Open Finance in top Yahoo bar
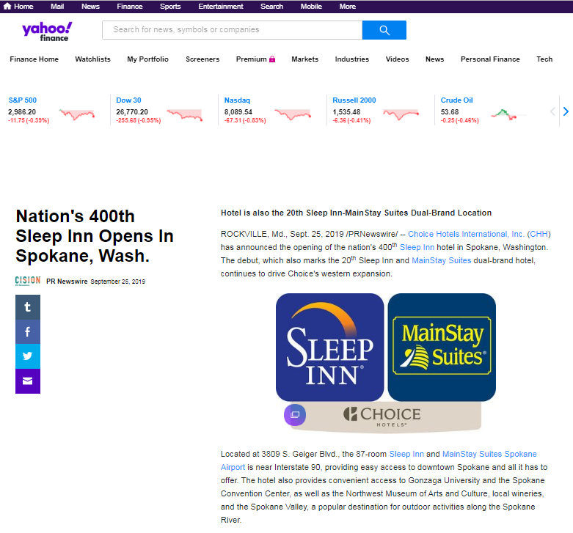The image size is (573, 533). pyautogui.click(x=129, y=6)
